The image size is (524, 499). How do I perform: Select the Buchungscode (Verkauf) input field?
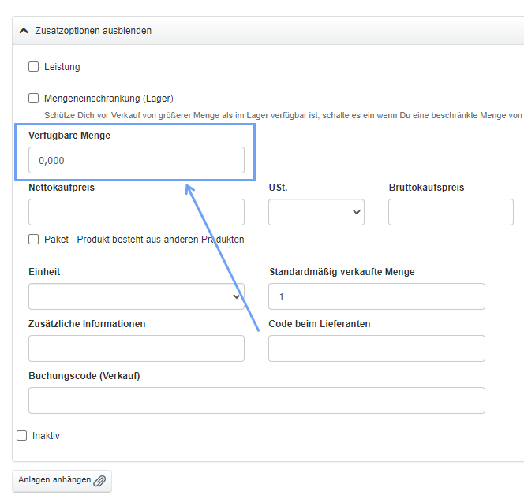[x=256, y=400]
